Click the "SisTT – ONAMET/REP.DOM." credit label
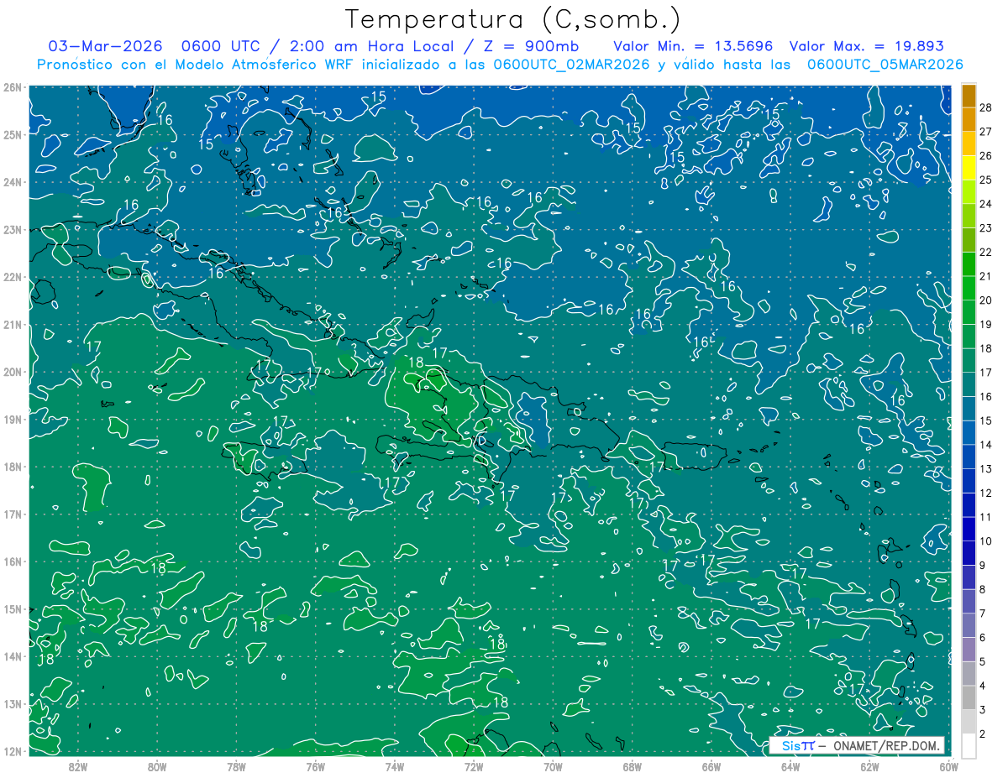This screenshot has width=1008, height=778. click(857, 745)
